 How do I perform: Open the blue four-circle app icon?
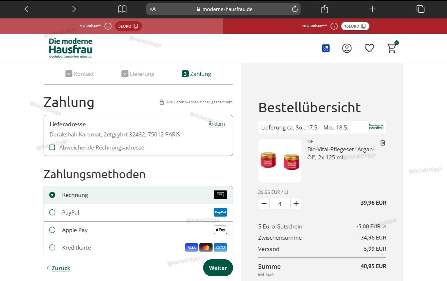[326, 48]
